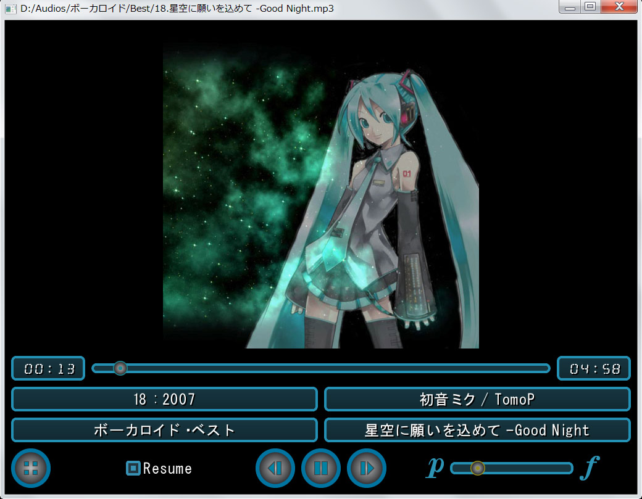Screen dimensions: 642x499
Task: Click the seek bar knob
Action: (x=120, y=368)
